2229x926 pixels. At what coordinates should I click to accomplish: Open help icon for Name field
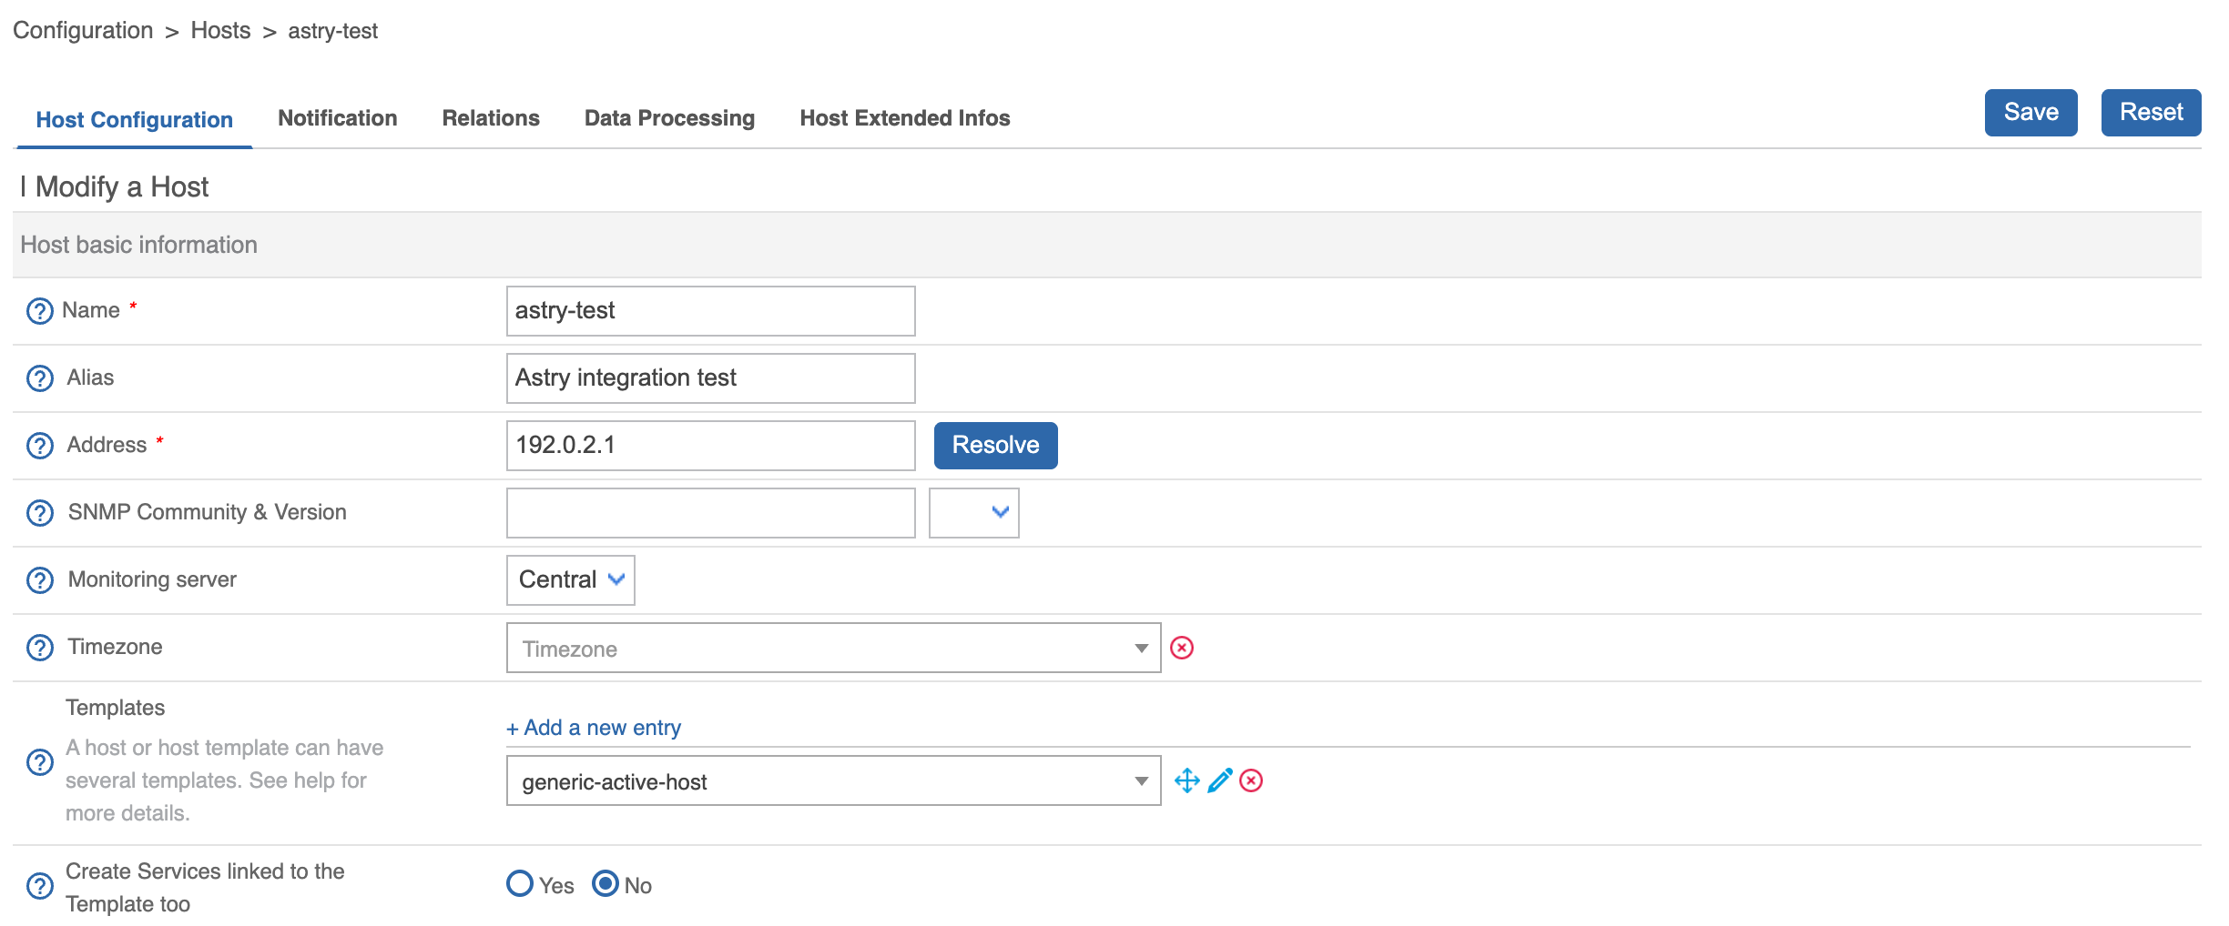[x=40, y=311]
